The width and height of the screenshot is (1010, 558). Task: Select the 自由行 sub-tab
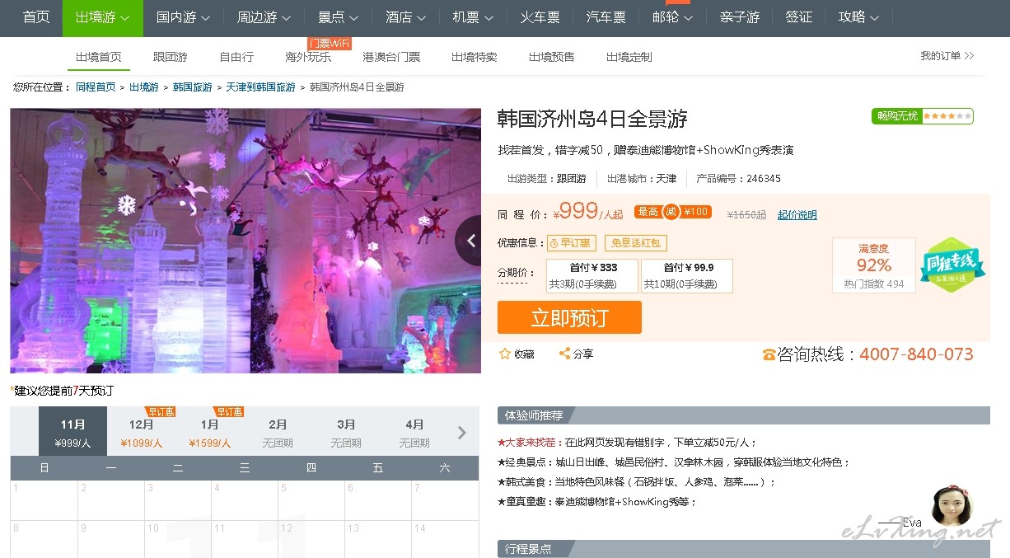pyautogui.click(x=236, y=57)
